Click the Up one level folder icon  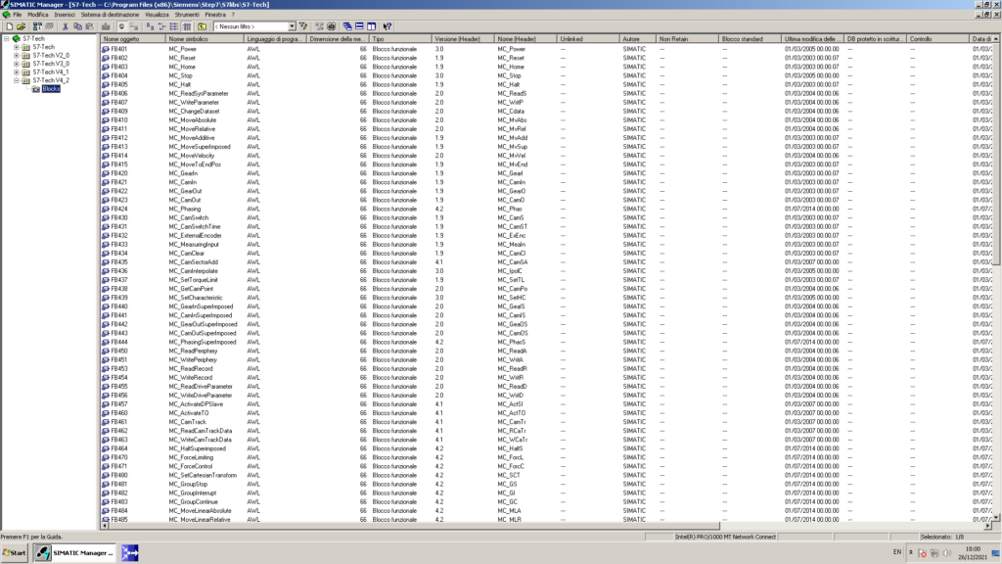pyautogui.click(x=202, y=26)
